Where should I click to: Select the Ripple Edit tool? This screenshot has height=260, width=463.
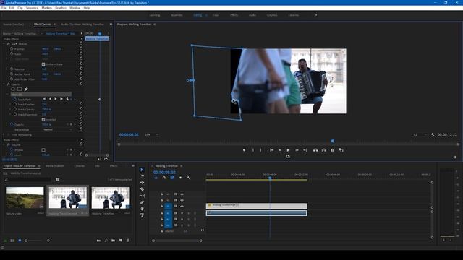tap(142, 183)
